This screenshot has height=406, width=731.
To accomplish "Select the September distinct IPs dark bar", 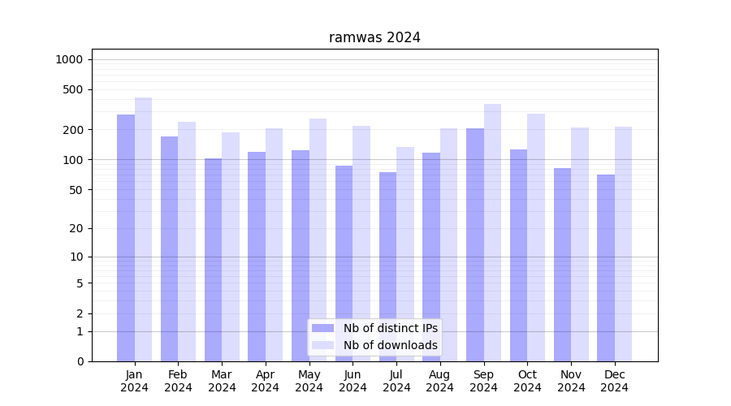I will [x=475, y=244].
